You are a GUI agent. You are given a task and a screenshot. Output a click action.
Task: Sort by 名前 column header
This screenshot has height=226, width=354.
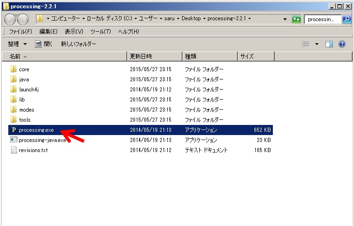(65, 56)
